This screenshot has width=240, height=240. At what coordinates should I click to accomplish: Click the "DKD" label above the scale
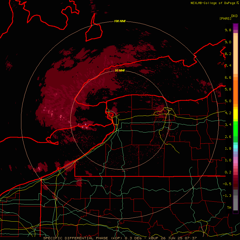pos(234,16)
